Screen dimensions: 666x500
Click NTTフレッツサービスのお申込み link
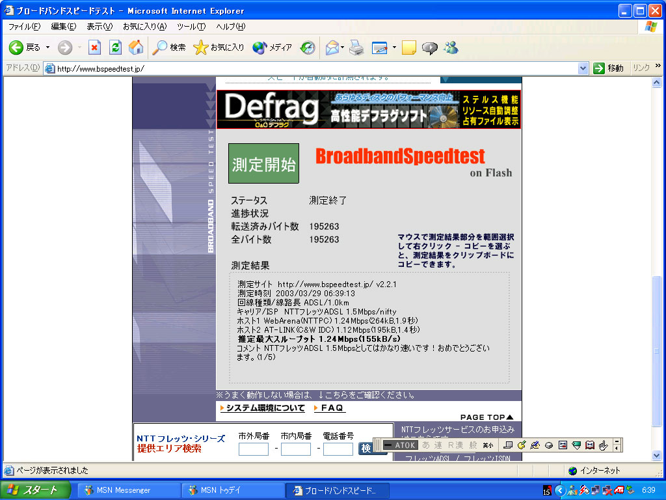coord(458,430)
